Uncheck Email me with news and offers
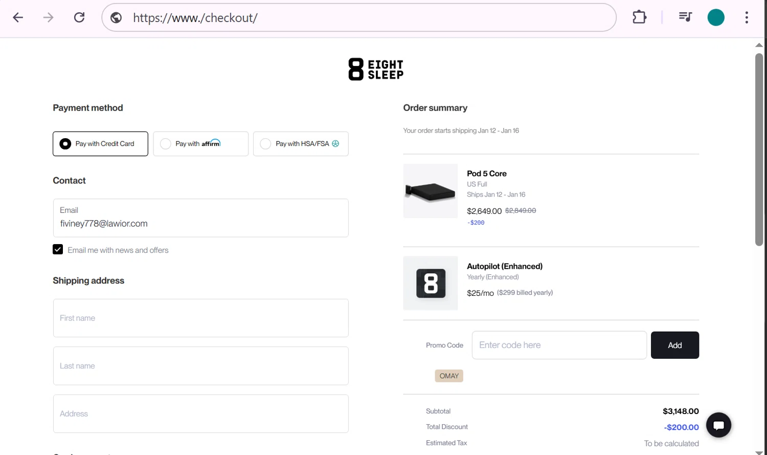The width and height of the screenshot is (767, 455). (58, 249)
